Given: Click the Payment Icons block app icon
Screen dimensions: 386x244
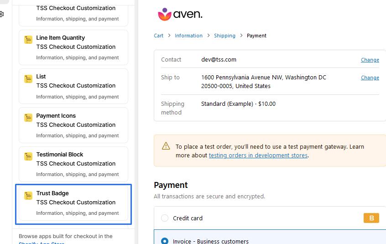Looking at the screenshot, I should tap(28, 118).
